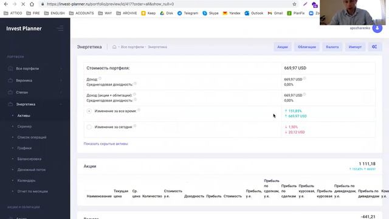Click the Облигации button
Screen dimensions: 389x219
point(307,47)
